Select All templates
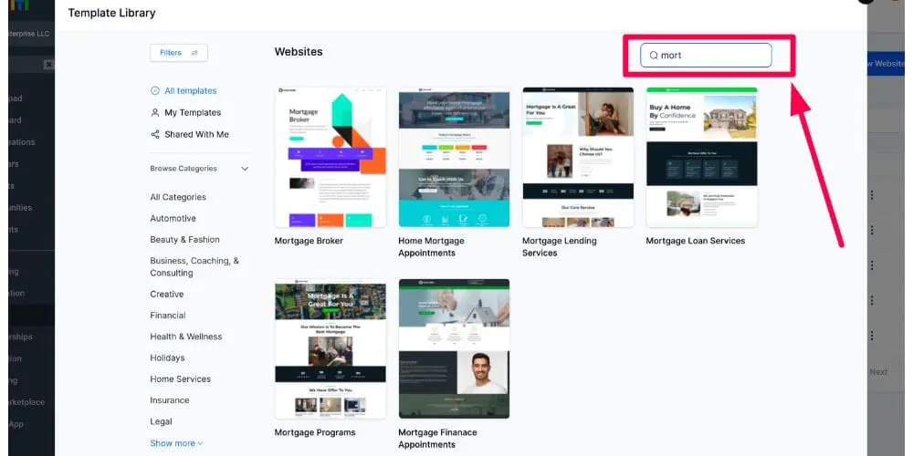Image resolution: width=913 pixels, height=456 pixels. point(191,90)
